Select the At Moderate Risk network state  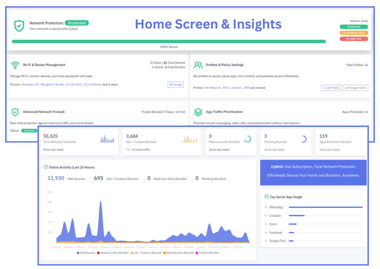[354, 33]
